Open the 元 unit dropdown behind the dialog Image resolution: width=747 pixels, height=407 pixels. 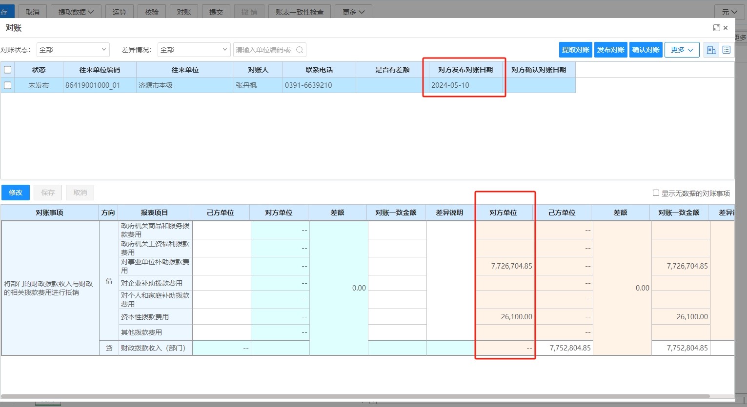point(730,12)
